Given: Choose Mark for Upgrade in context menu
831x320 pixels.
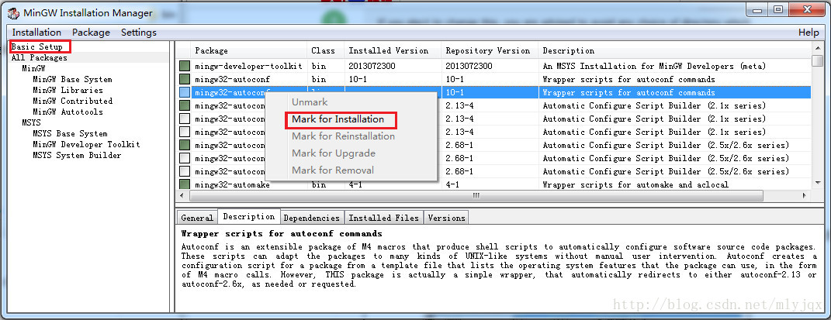Looking at the screenshot, I should 334,153.
